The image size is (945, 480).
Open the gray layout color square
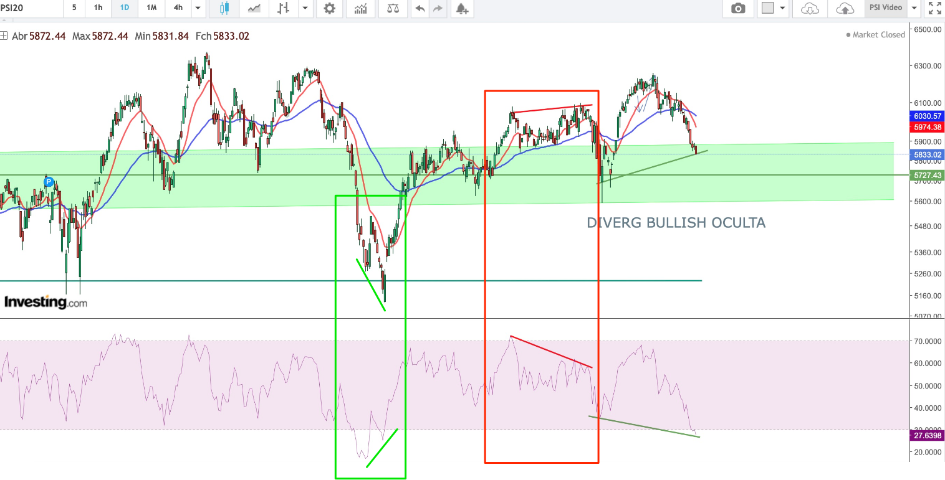pyautogui.click(x=767, y=8)
